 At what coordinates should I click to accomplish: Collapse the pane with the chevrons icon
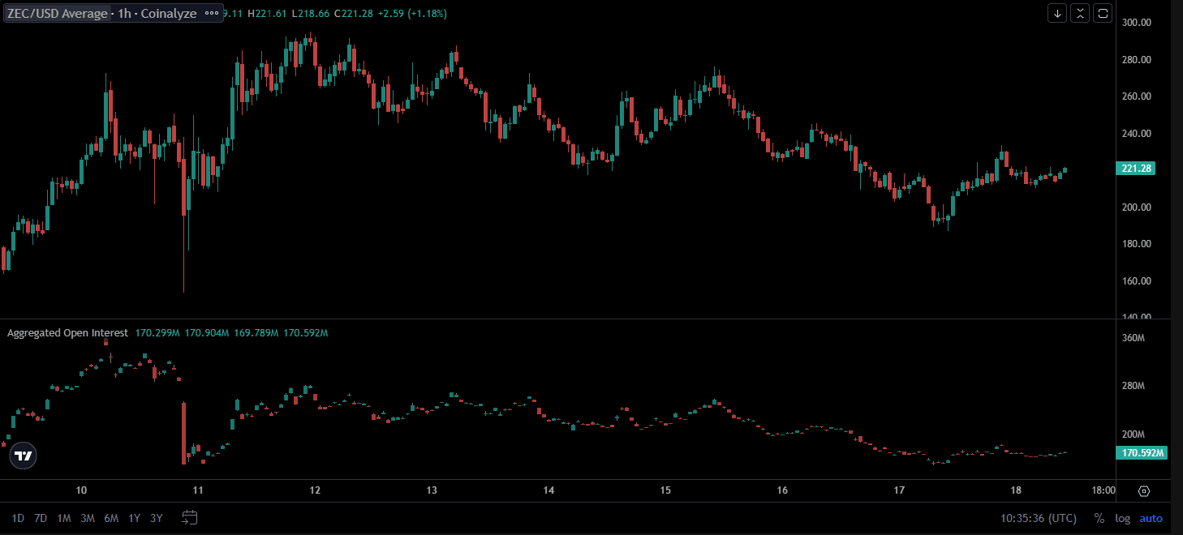coord(1080,13)
